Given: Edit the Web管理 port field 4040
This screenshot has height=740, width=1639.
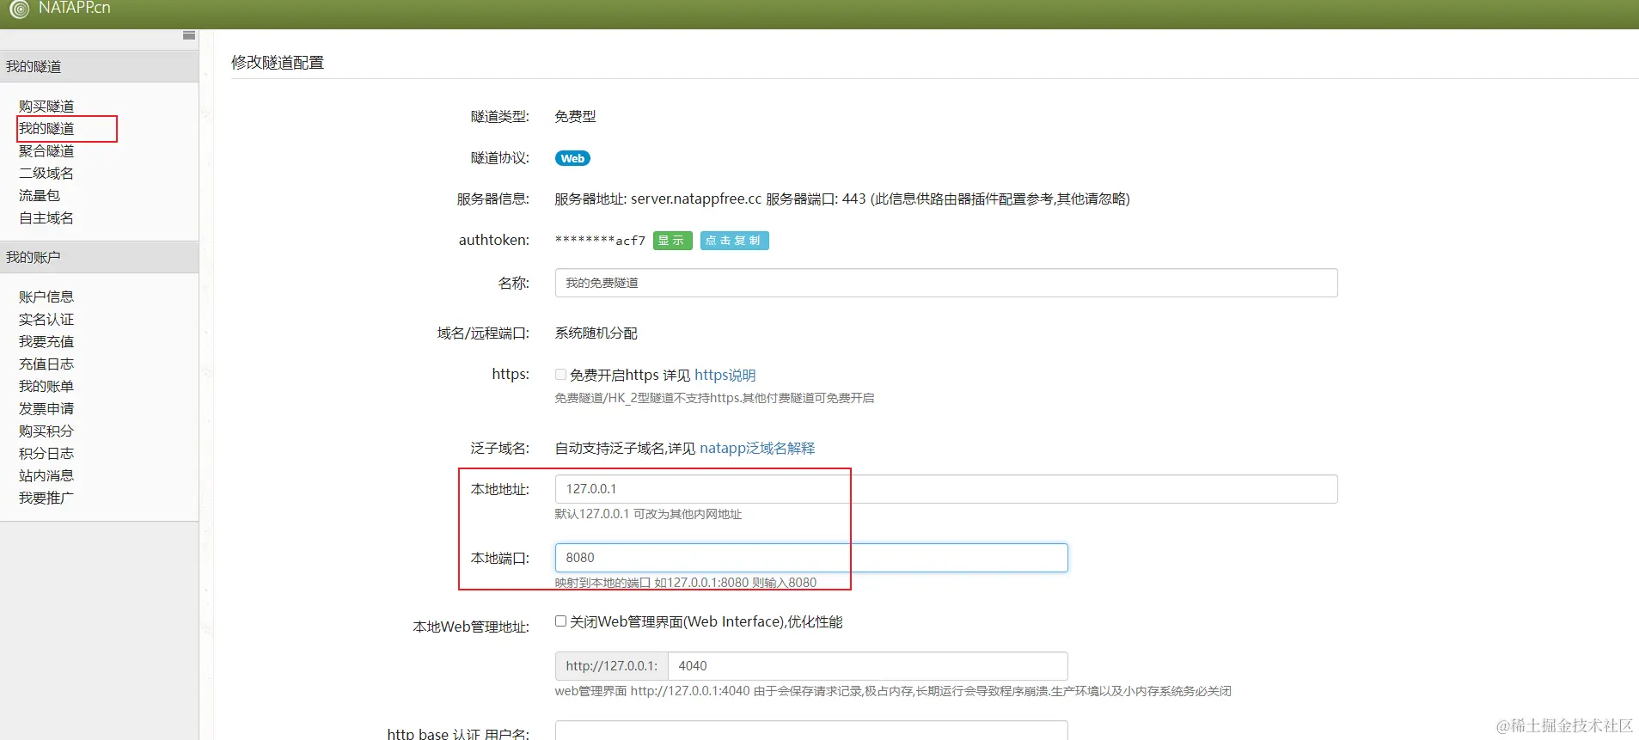Looking at the screenshot, I should point(868,666).
